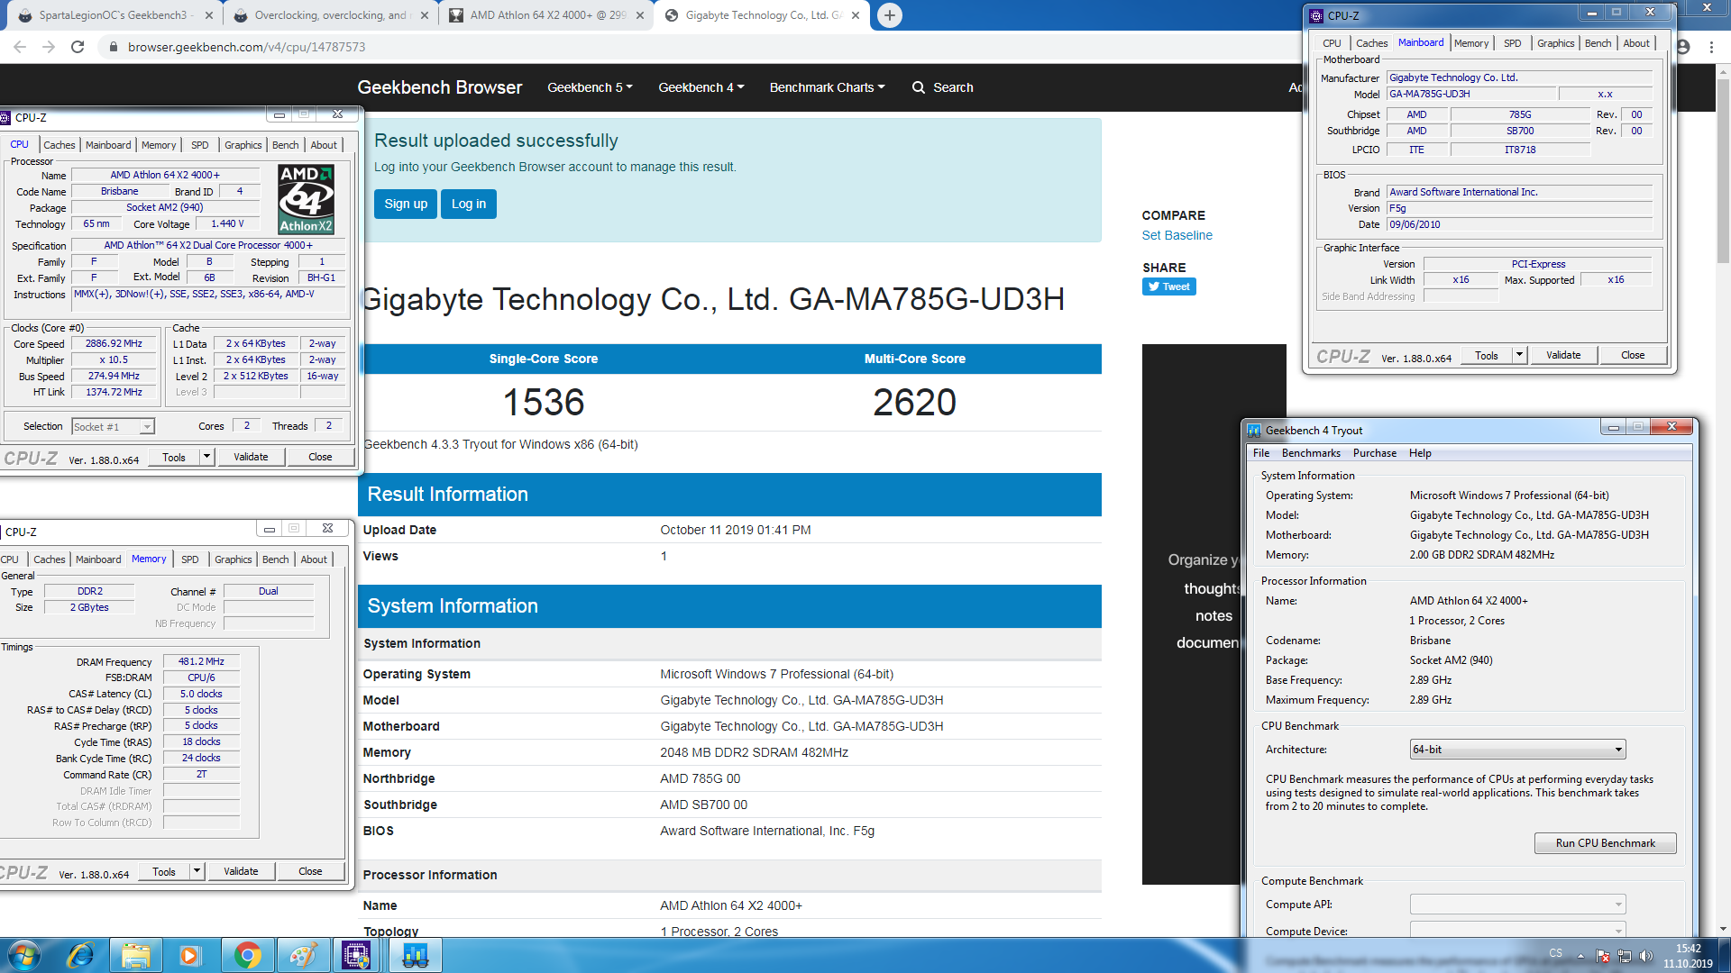Close the SpartaLegionOC's Geekbench3 browser tab
Screen dimensions: 1731x973
pyautogui.click(x=209, y=15)
